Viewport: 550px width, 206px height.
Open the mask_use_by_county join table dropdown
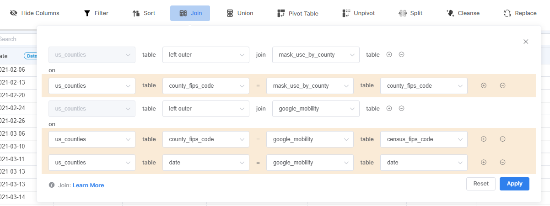tap(316, 55)
